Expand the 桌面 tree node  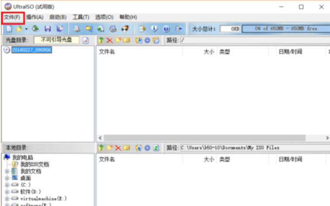click(8, 178)
